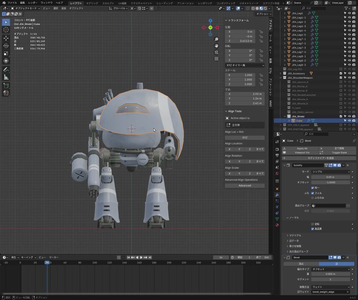
Task: Select the Measure tool
Action: point(6,77)
